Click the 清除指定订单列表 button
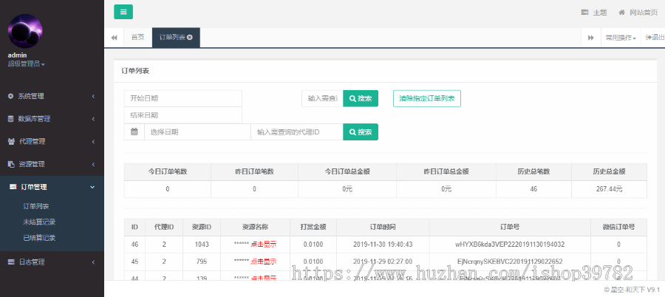This screenshot has height=297, width=665. tap(426, 98)
